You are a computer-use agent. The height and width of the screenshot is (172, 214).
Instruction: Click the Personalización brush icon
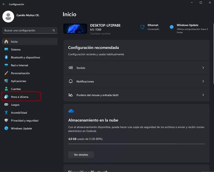6,73
